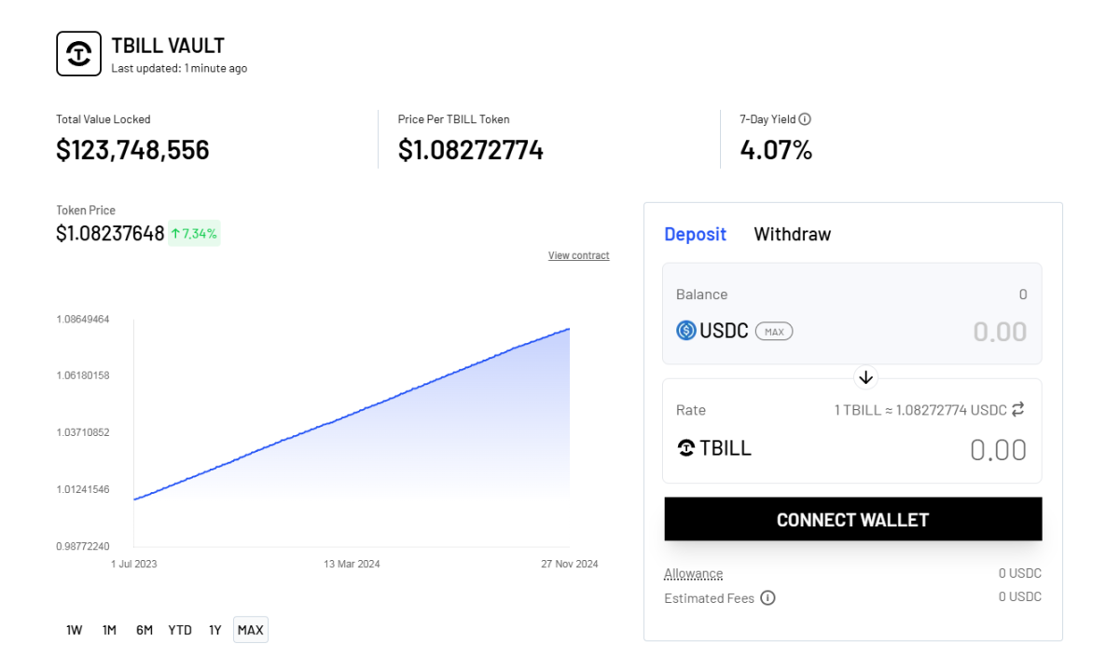Select the 1W chart range

pyautogui.click(x=75, y=630)
